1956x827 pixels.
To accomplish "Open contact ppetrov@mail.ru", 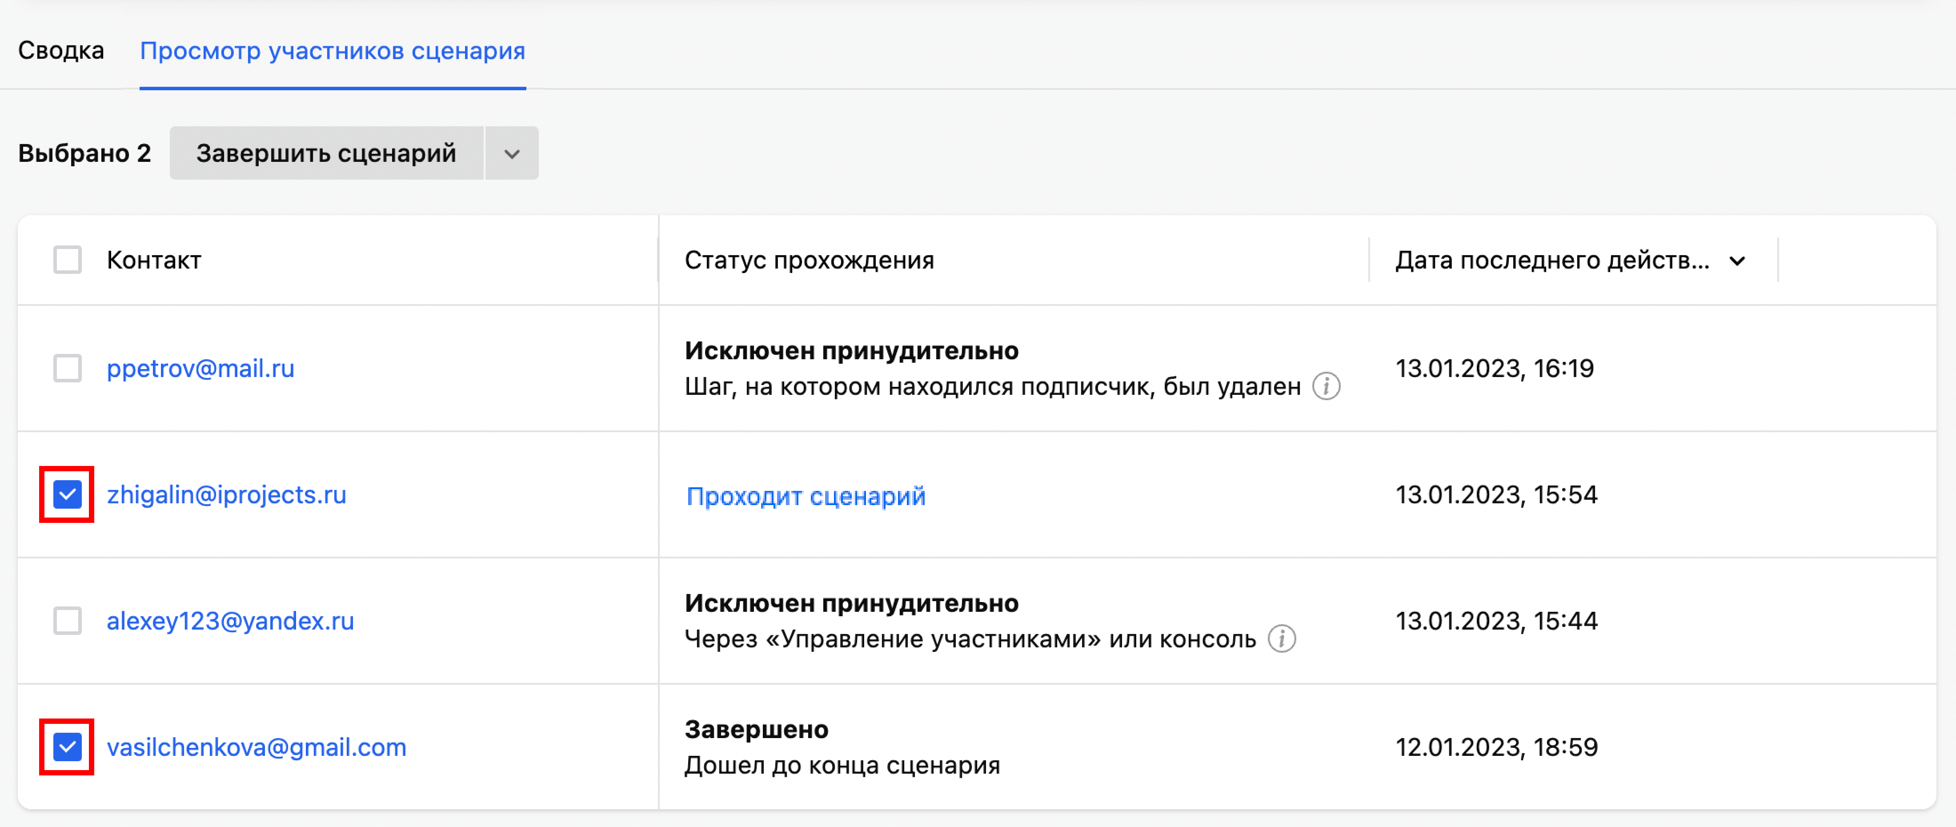I will [x=200, y=368].
